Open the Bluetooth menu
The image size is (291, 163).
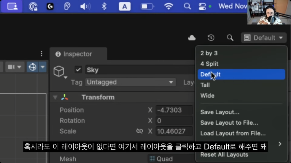[x=104, y=7]
